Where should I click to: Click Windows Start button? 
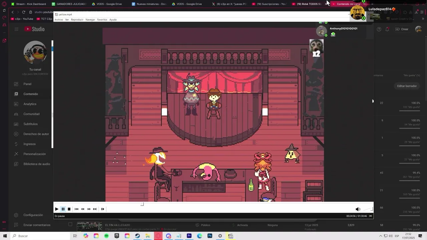click(x=5, y=236)
